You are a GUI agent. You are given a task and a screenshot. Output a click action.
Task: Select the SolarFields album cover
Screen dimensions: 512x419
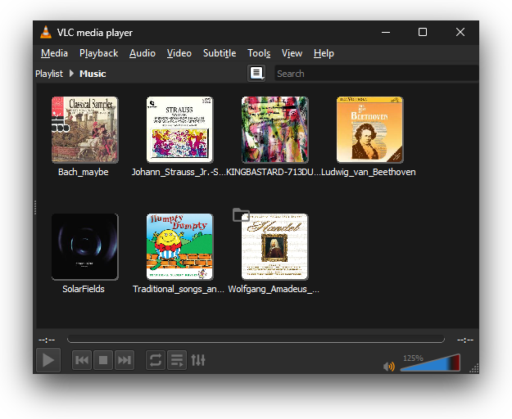point(85,246)
